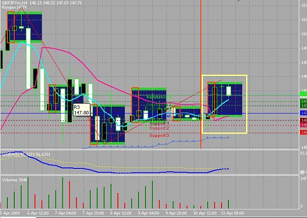Click the Range=14776 label
Image resolution: width=307 pixels, height=218 pixels.
(x=14, y=7)
